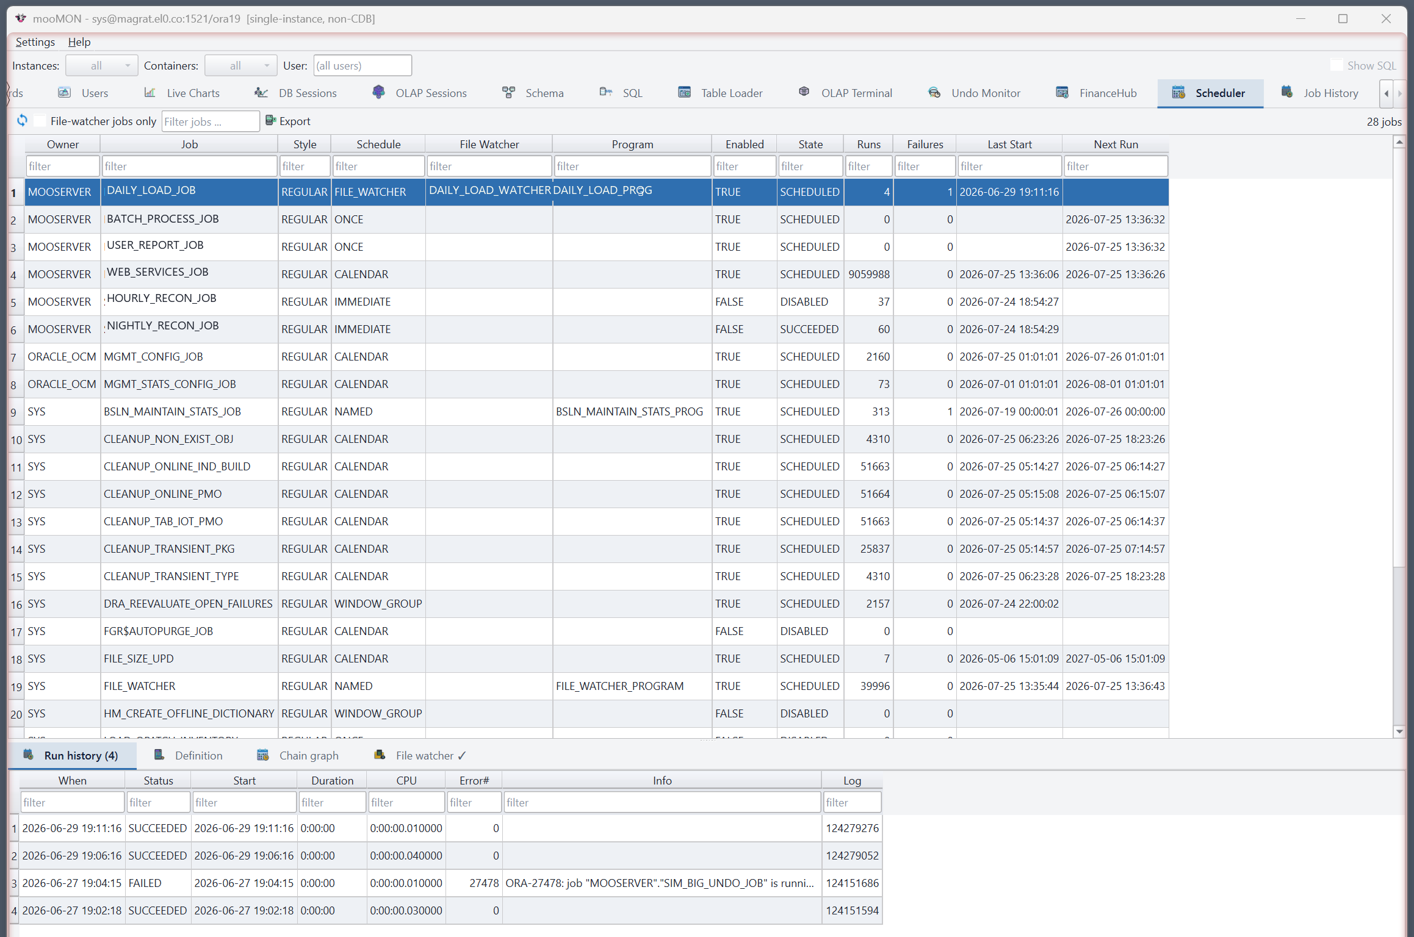Select the DRA_REEVALUATE_OPEN_FAILURES row
The image size is (1414, 937).
pyautogui.click(x=597, y=603)
